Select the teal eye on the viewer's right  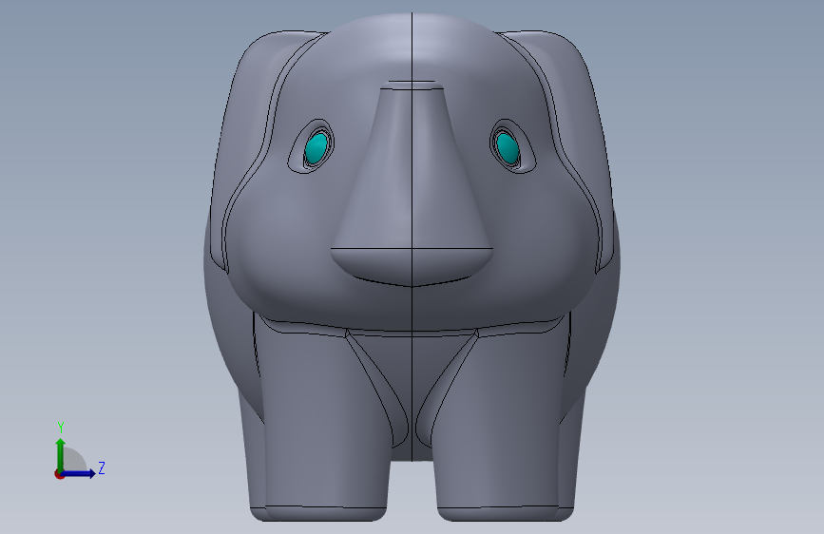pyautogui.click(x=508, y=147)
